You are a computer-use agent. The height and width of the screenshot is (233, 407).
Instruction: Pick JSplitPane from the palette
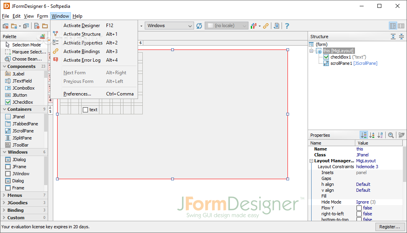(22, 138)
